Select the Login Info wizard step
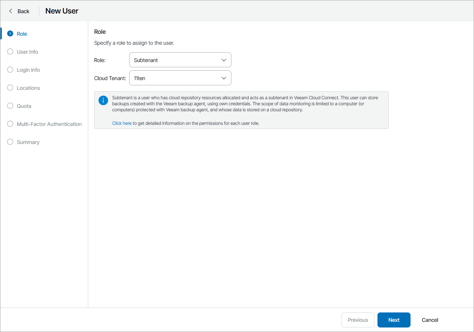 tap(28, 70)
